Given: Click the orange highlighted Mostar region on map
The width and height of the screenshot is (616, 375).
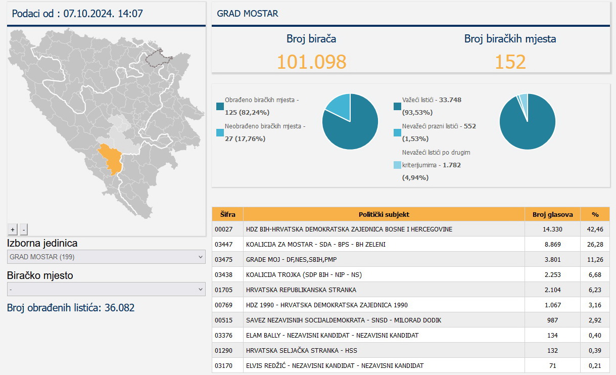Looking at the screenshot, I should (x=111, y=159).
